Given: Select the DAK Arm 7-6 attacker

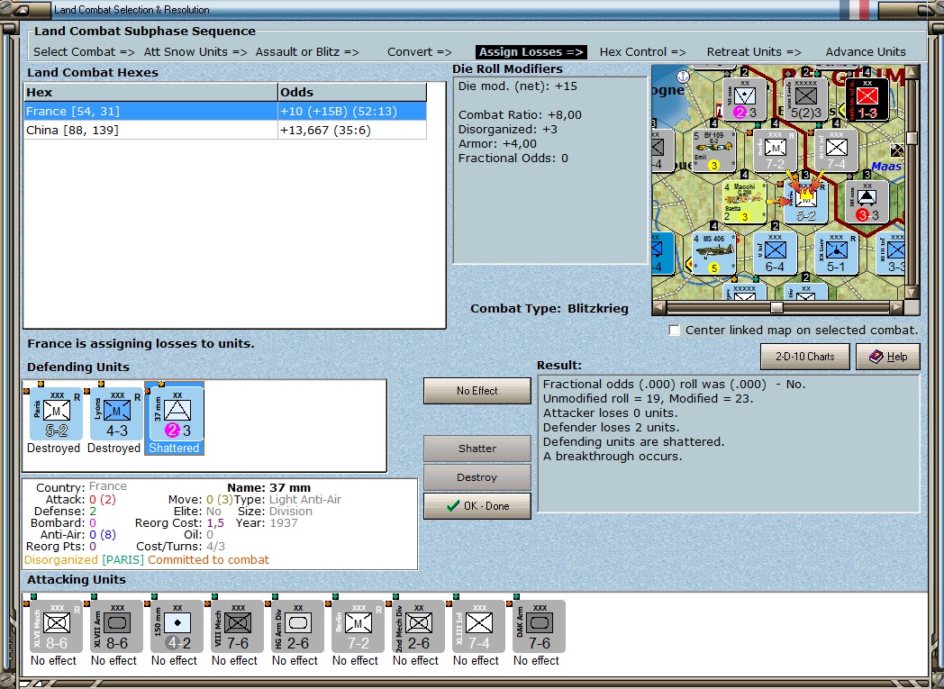Looking at the screenshot, I should click(539, 627).
